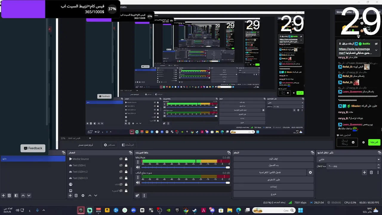382x215 pixels.
Task: Open mixer menu dots beside audio gears
Action: (x=144, y=196)
